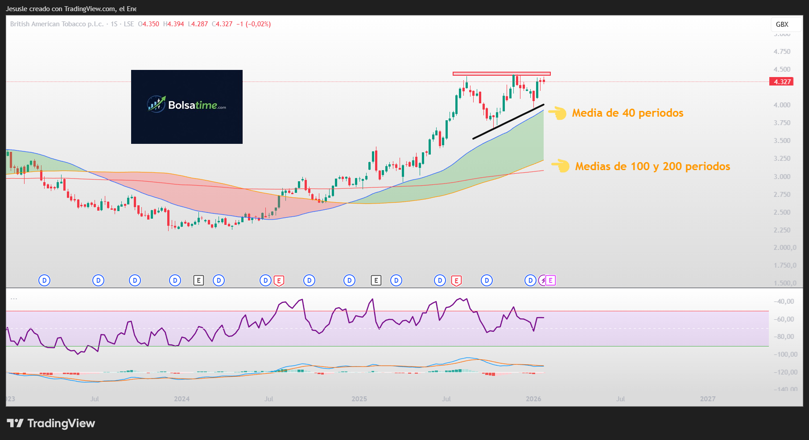Click the black earnings marker near 2024

click(198, 280)
